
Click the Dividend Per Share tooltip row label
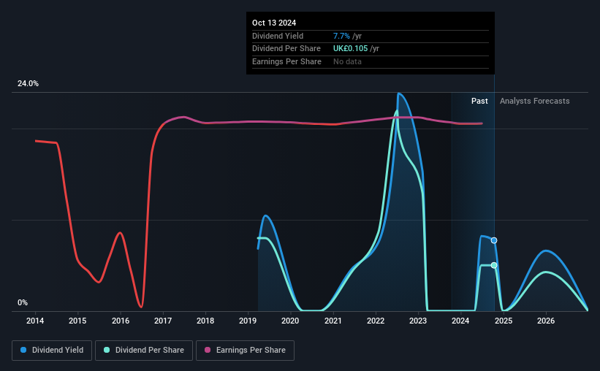pyautogui.click(x=286, y=49)
